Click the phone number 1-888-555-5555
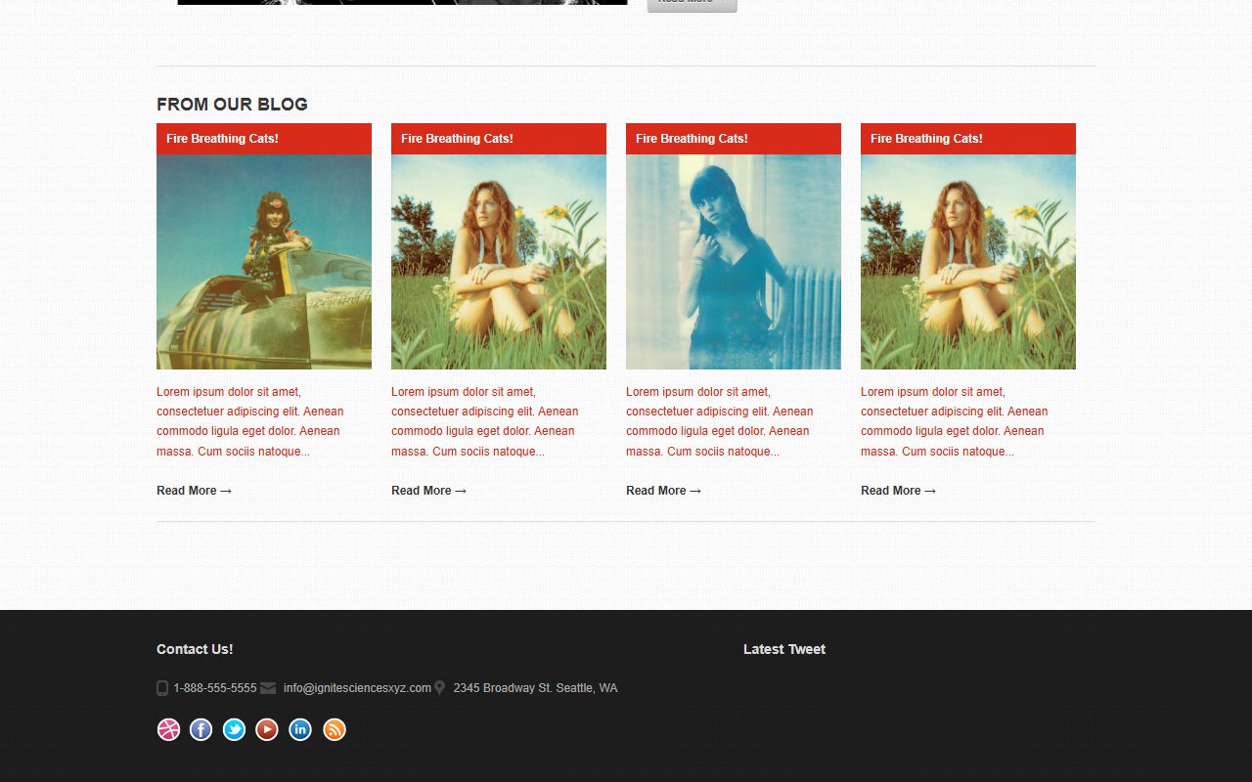 point(215,688)
